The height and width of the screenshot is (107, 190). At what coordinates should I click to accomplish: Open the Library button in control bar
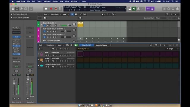[13, 9]
